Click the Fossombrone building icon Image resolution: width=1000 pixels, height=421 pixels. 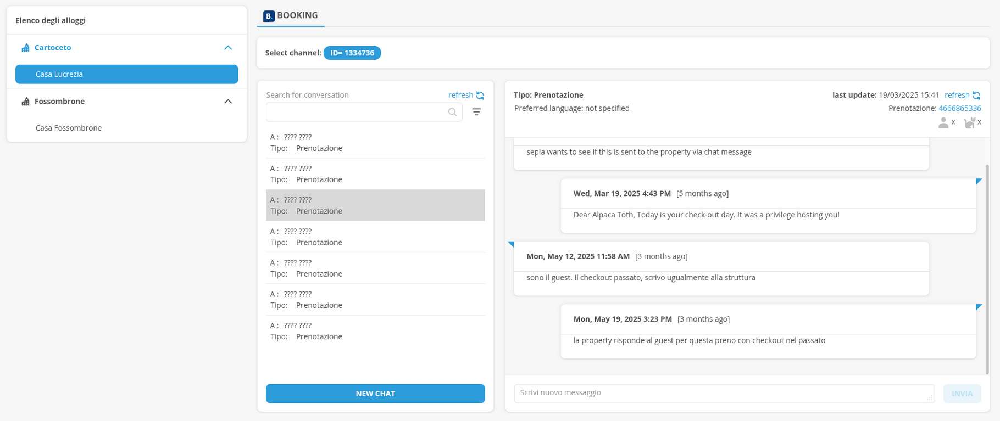(25, 102)
